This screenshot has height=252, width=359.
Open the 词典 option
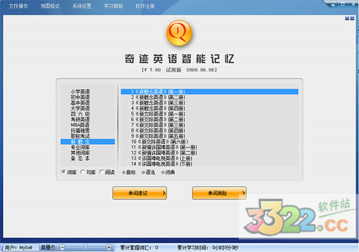[168, 172]
